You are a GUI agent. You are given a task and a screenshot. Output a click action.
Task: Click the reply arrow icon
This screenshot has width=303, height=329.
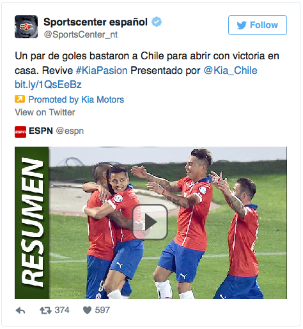pyautogui.click(x=20, y=311)
